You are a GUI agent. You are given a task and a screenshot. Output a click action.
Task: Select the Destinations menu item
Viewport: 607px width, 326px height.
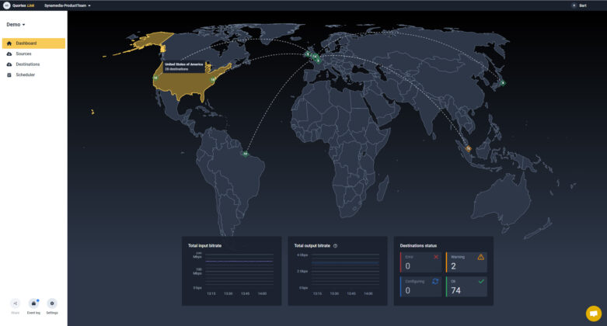click(x=28, y=64)
